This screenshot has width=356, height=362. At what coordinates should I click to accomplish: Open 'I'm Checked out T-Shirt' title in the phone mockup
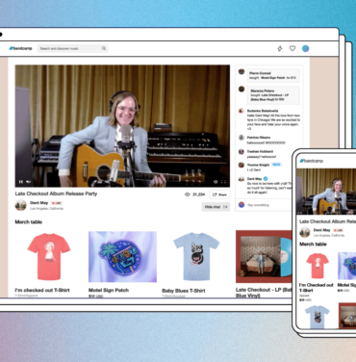point(317,287)
